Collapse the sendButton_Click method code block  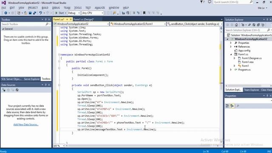point(59,85)
